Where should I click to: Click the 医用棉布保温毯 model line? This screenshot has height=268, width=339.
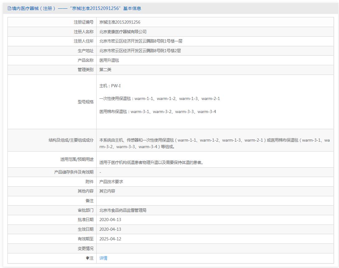coord(158,111)
